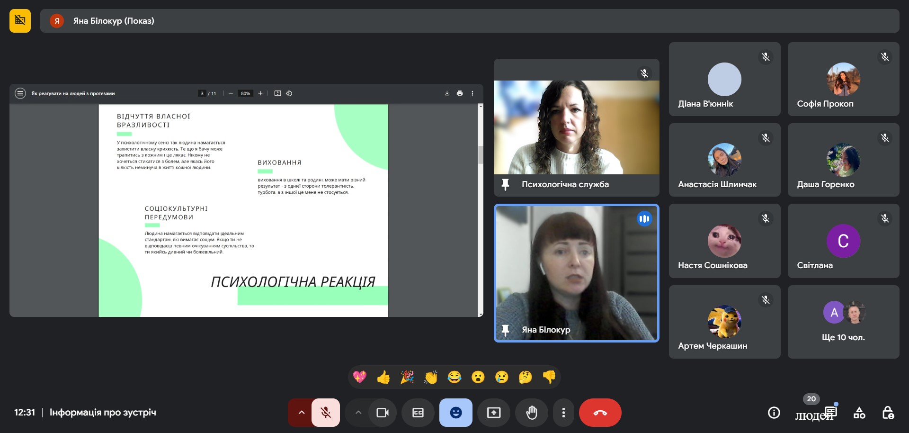This screenshot has width=909, height=433.
Task: Click the PDF page number field
Action: (x=202, y=93)
